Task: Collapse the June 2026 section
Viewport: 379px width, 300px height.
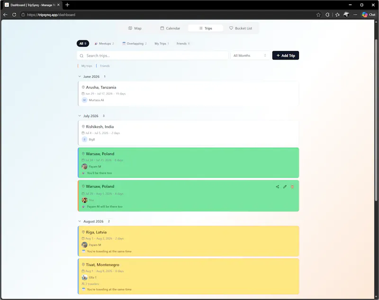Action: [80, 77]
